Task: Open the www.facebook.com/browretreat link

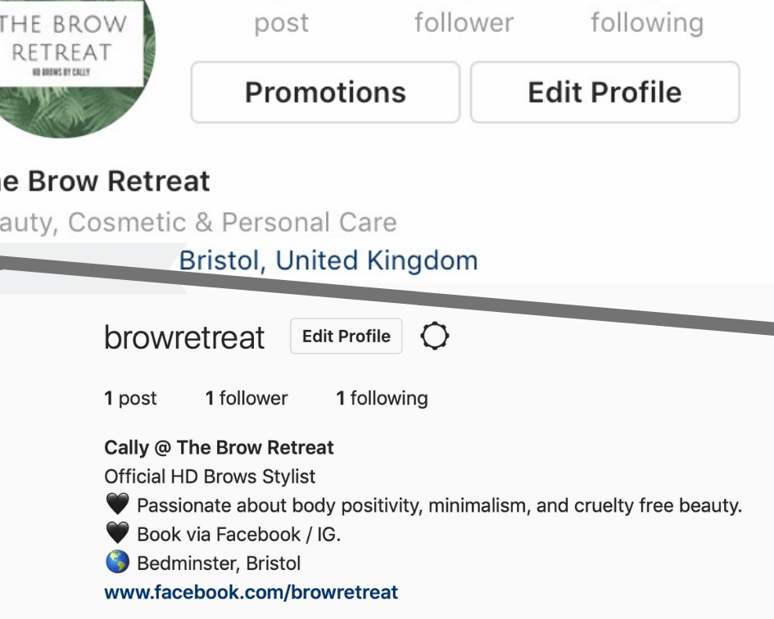Action: tap(251, 592)
